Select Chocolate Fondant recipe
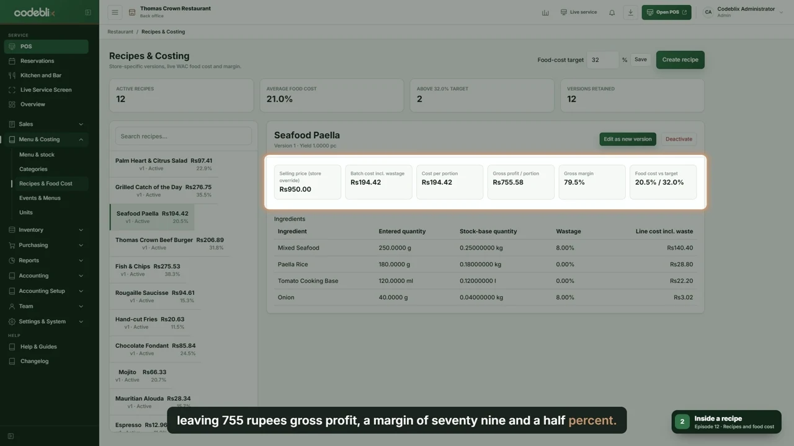 click(x=156, y=349)
